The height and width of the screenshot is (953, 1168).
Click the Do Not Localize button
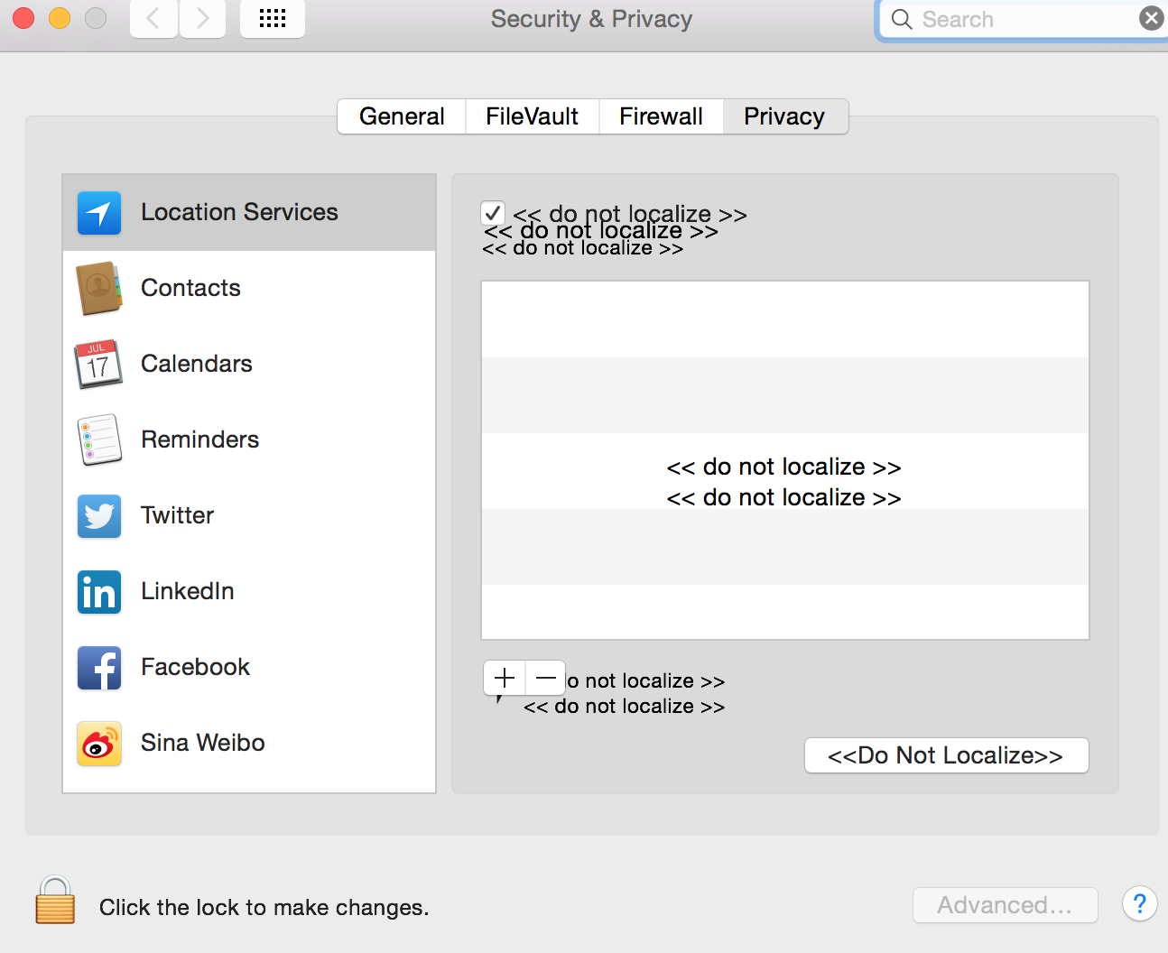[x=946, y=755]
